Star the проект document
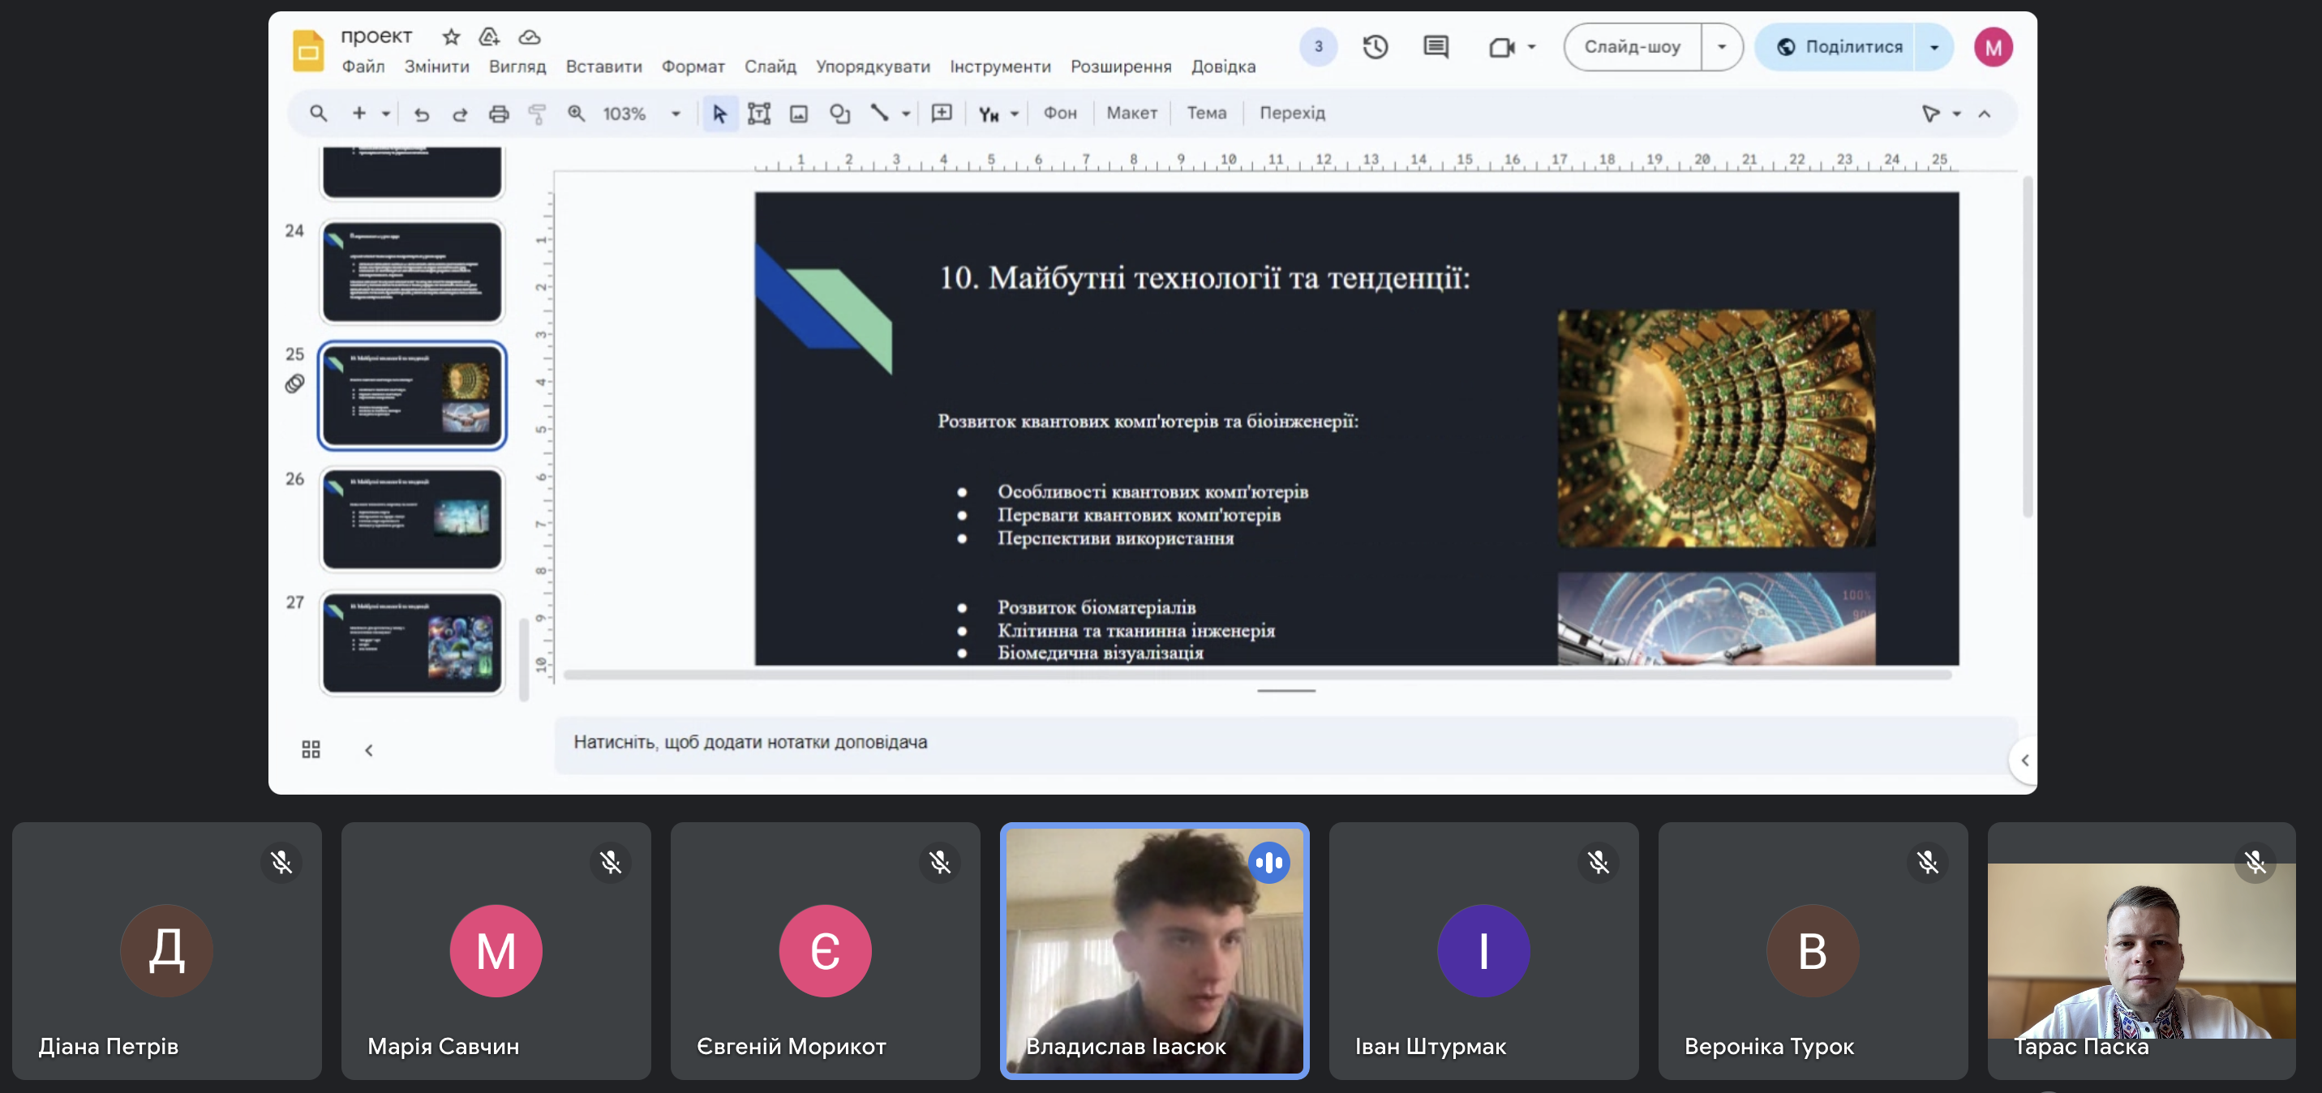Viewport: 2322px width, 1093px height. pos(451,37)
